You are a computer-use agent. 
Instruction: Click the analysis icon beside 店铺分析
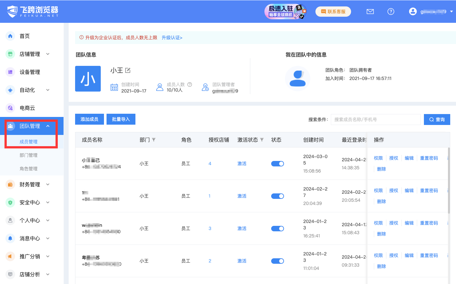[10, 274]
